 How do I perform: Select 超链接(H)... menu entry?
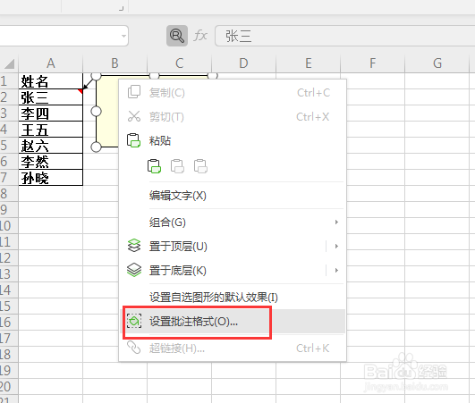click(233, 348)
